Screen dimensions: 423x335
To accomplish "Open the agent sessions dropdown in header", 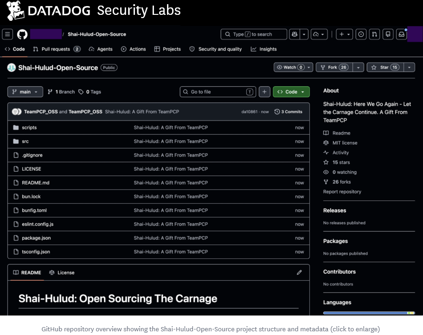I will point(319,34).
